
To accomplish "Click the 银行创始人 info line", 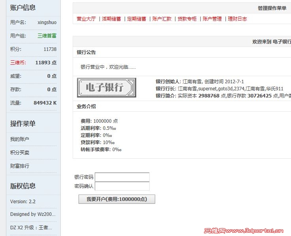I will (x=200, y=81).
